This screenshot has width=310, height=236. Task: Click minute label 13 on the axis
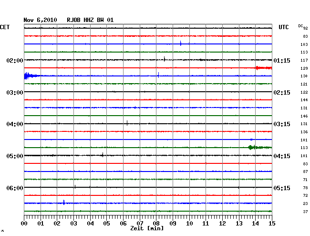coord(239,224)
